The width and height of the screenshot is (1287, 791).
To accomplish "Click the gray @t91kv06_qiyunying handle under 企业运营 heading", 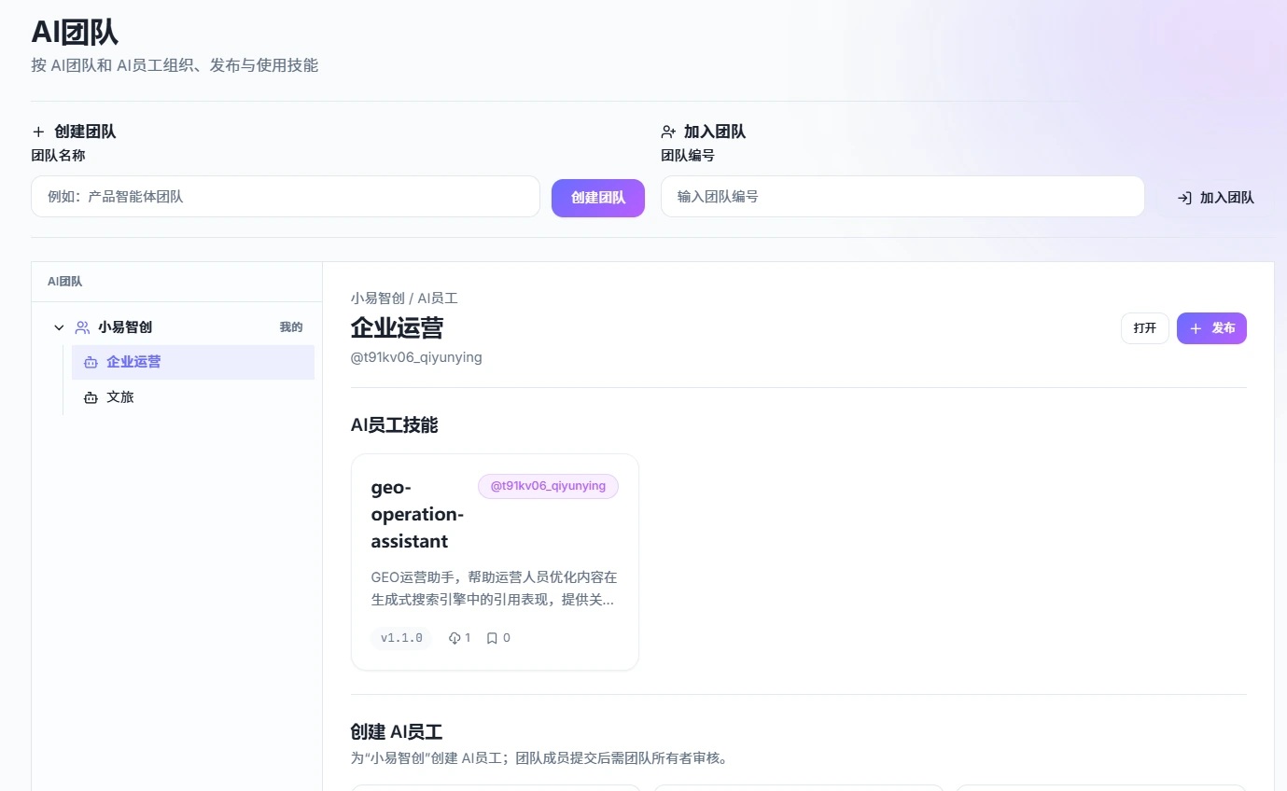I will coord(416,357).
